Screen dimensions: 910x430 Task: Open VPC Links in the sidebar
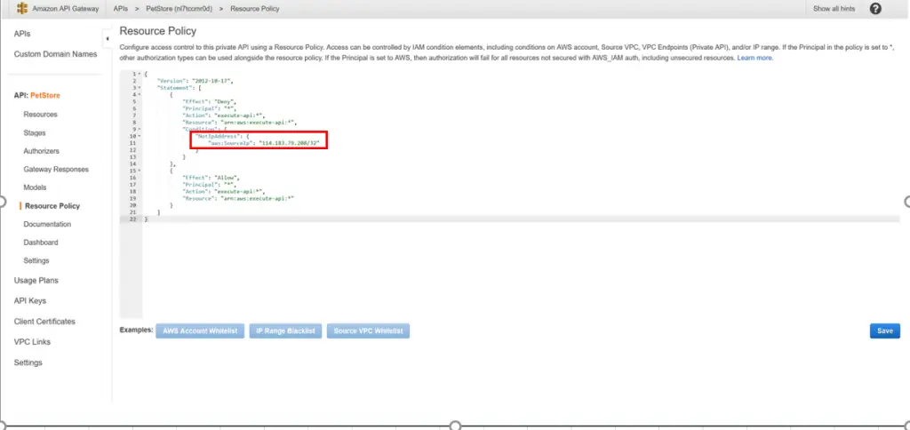coord(32,342)
